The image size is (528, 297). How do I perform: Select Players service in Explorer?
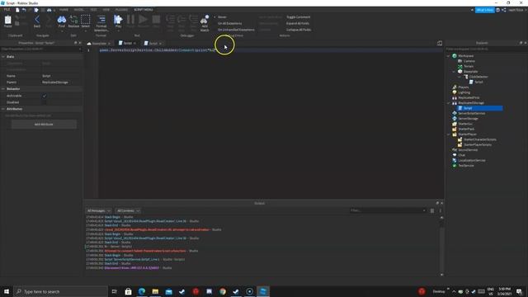464,87
